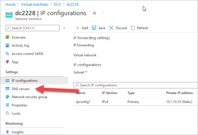198x135 pixels.
Task: Click the Overview menu icon
Action: [7, 37]
